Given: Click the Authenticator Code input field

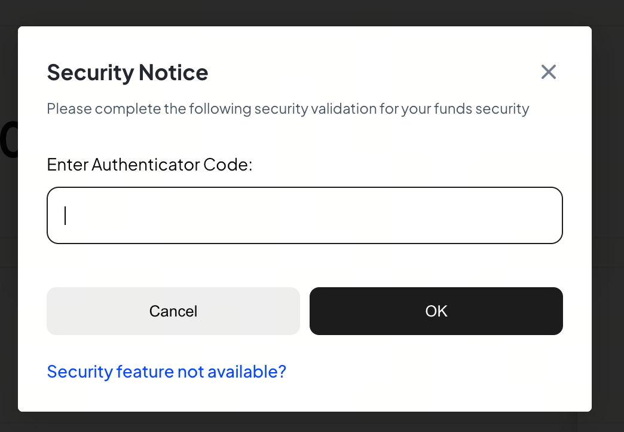Looking at the screenshot, I should coord(305,215).
